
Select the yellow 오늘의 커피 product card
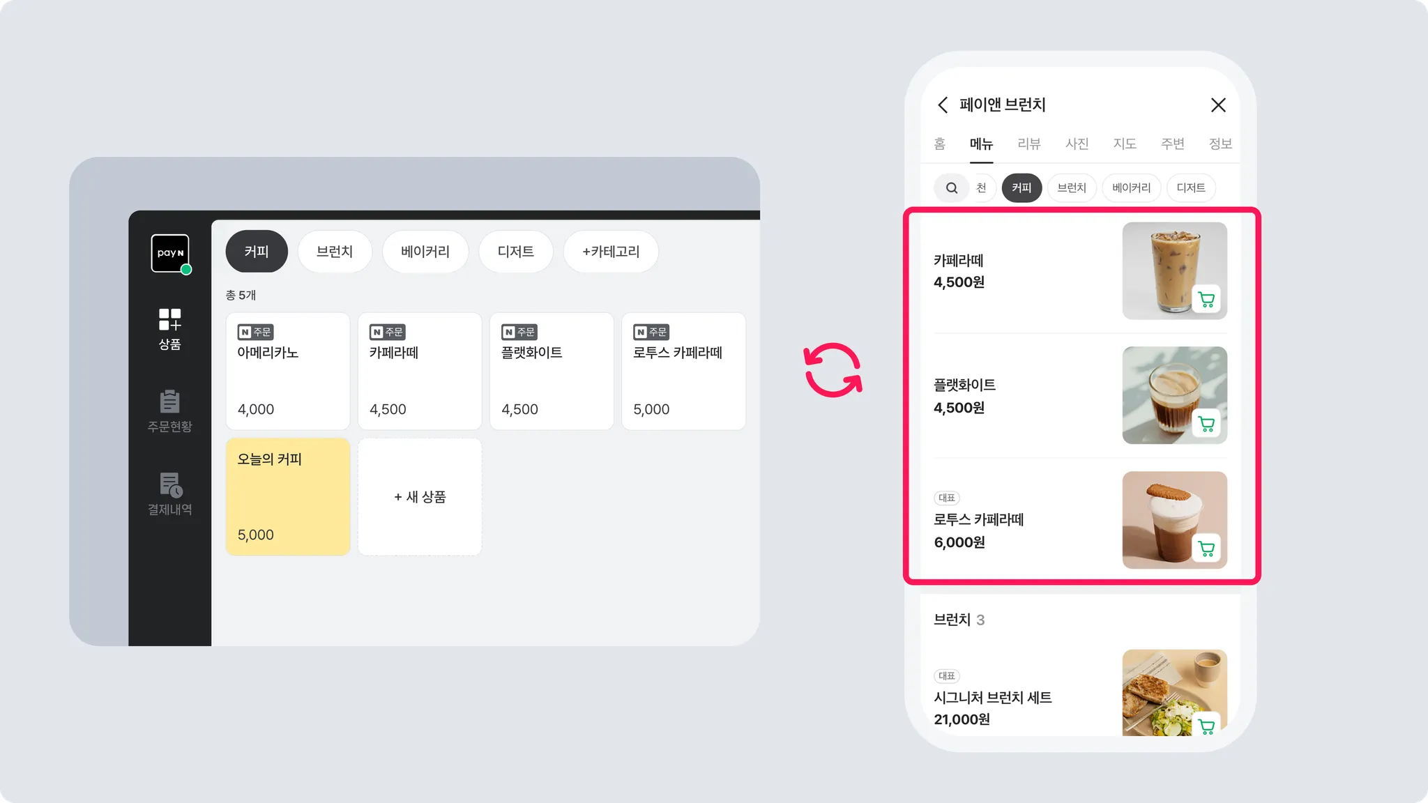287,497
